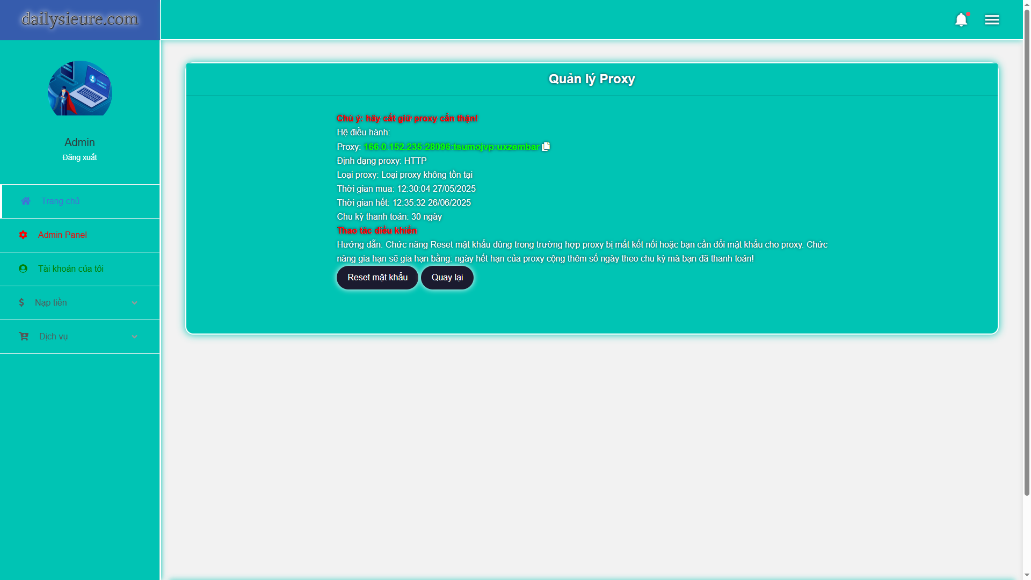
Task: Click the Admin profile avatar
Action: 80,89
